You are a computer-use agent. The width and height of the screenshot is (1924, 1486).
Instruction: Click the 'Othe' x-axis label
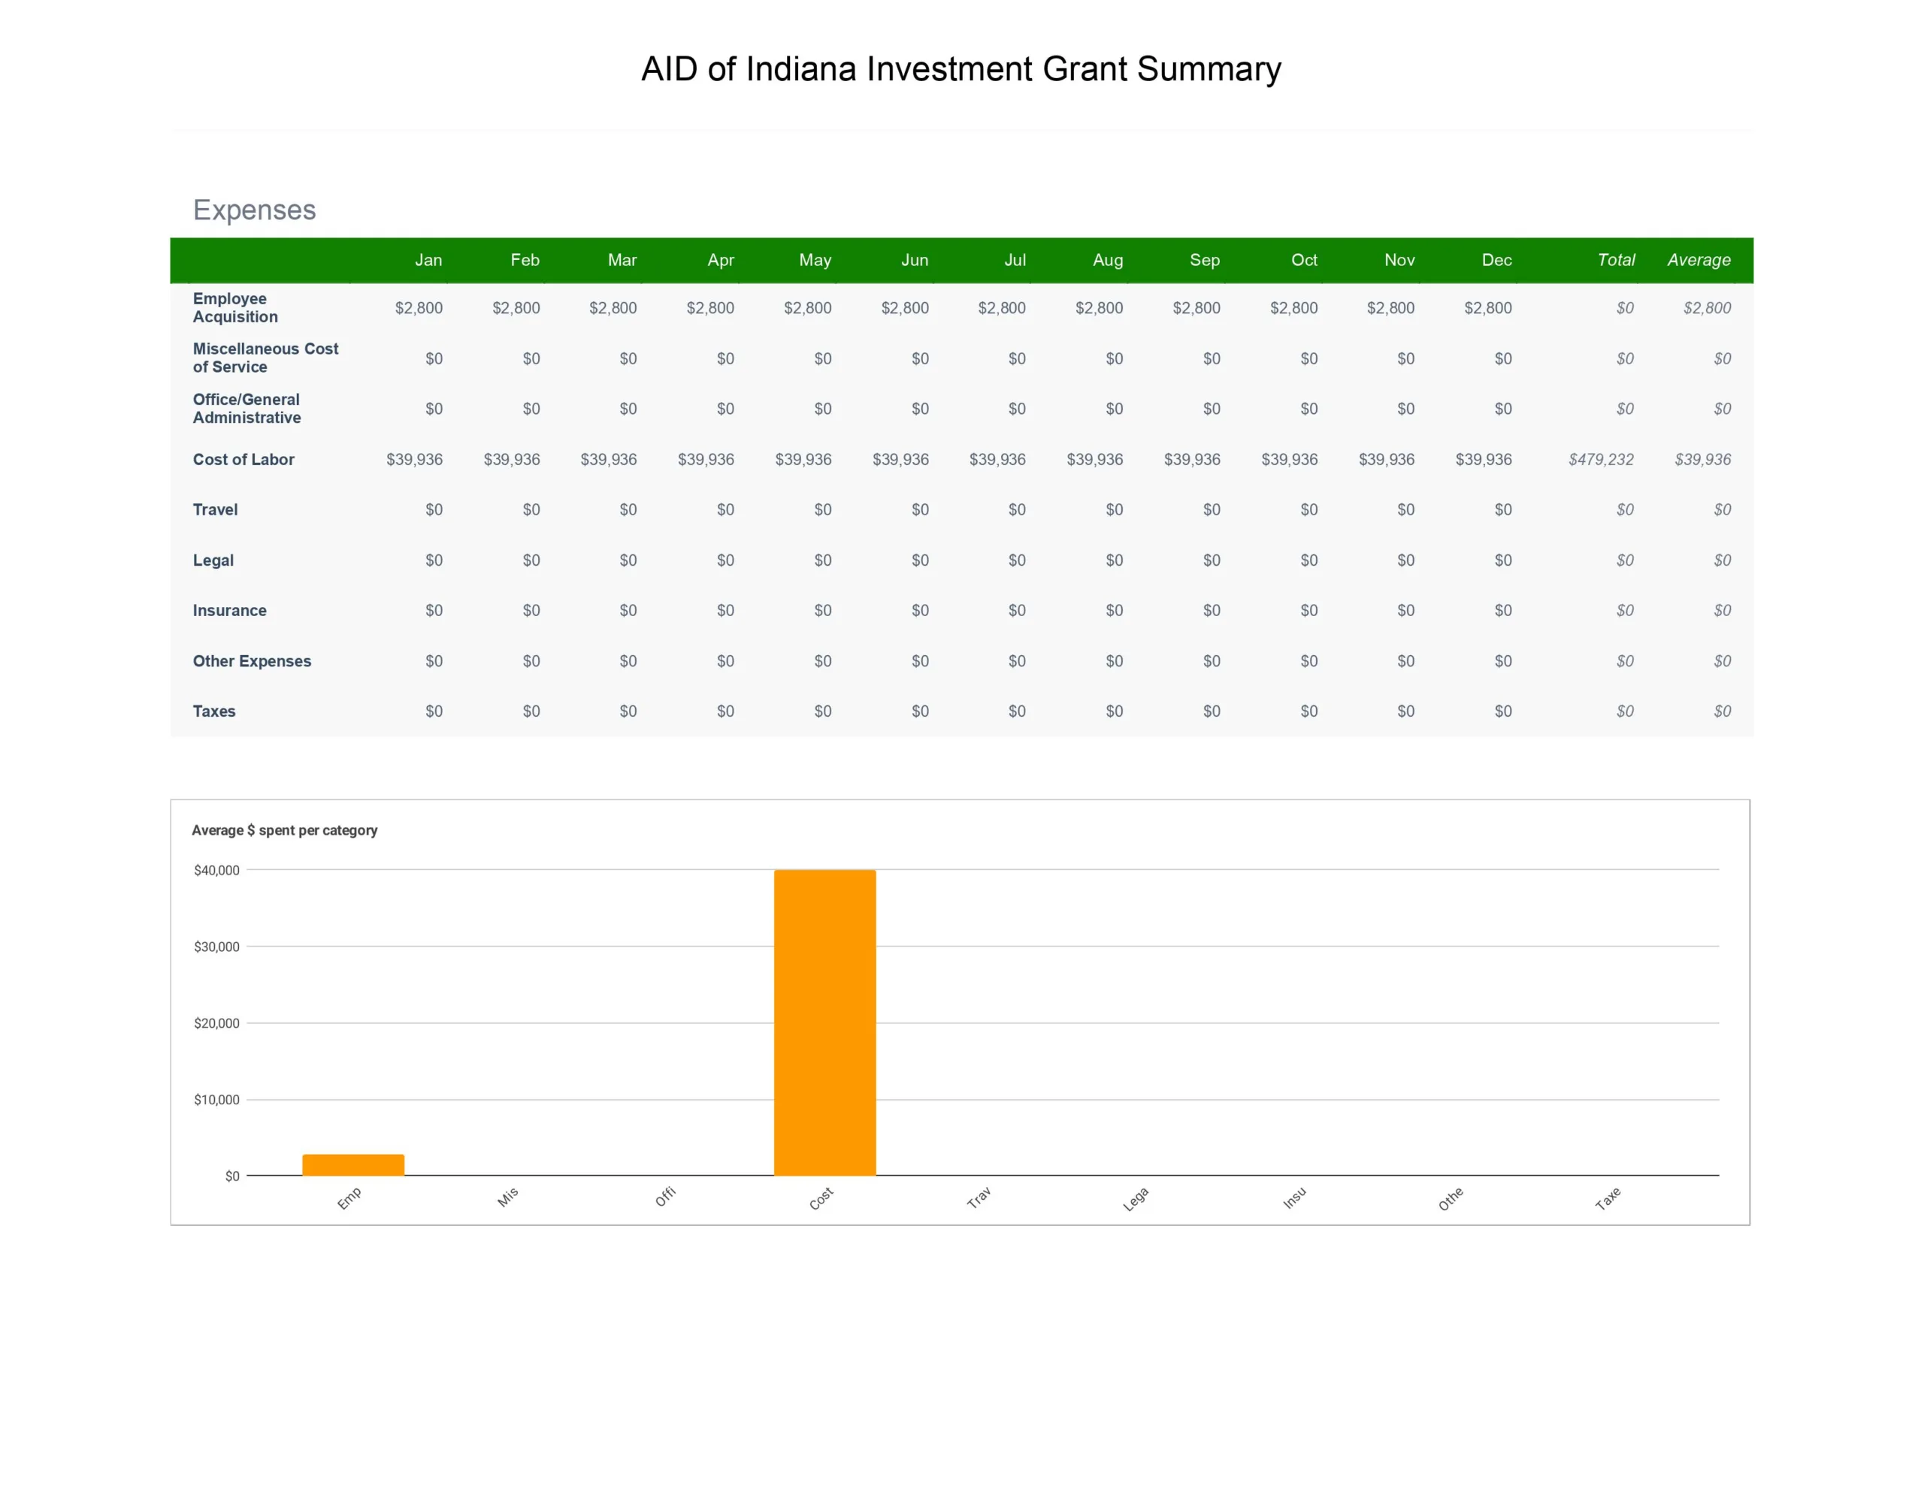pos(1450,1199)
